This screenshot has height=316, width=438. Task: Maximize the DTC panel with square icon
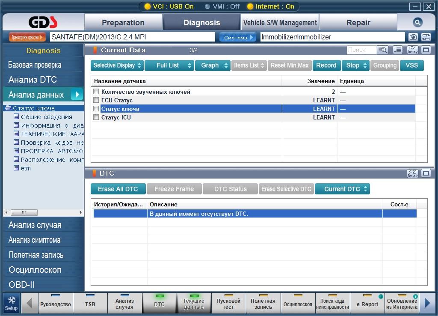[x=426, y=173]
